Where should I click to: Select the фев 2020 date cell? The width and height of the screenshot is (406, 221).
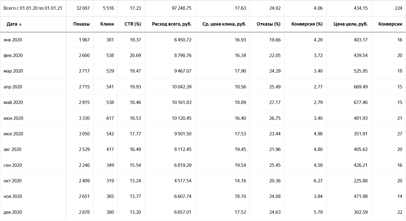coord(13,56)
